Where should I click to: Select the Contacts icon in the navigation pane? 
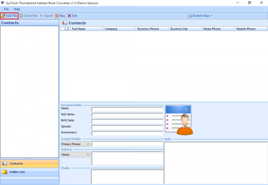tap(4, 163)
